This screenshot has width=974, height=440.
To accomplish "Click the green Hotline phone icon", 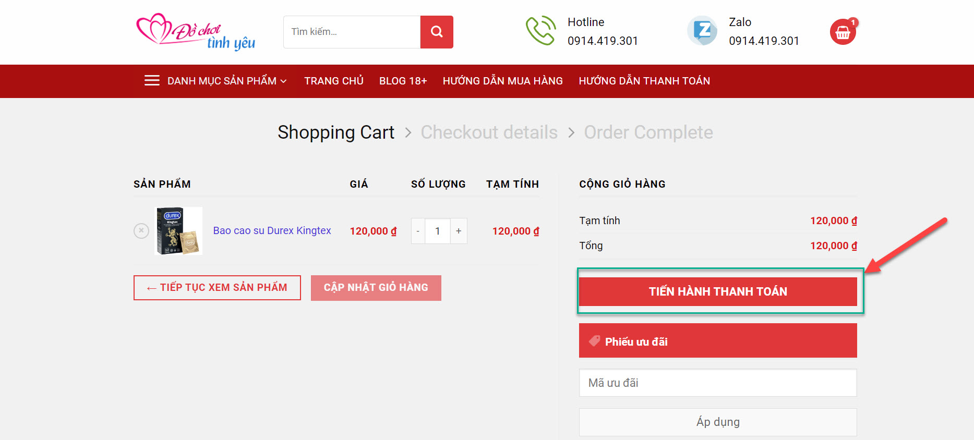I will pos(540,31).
